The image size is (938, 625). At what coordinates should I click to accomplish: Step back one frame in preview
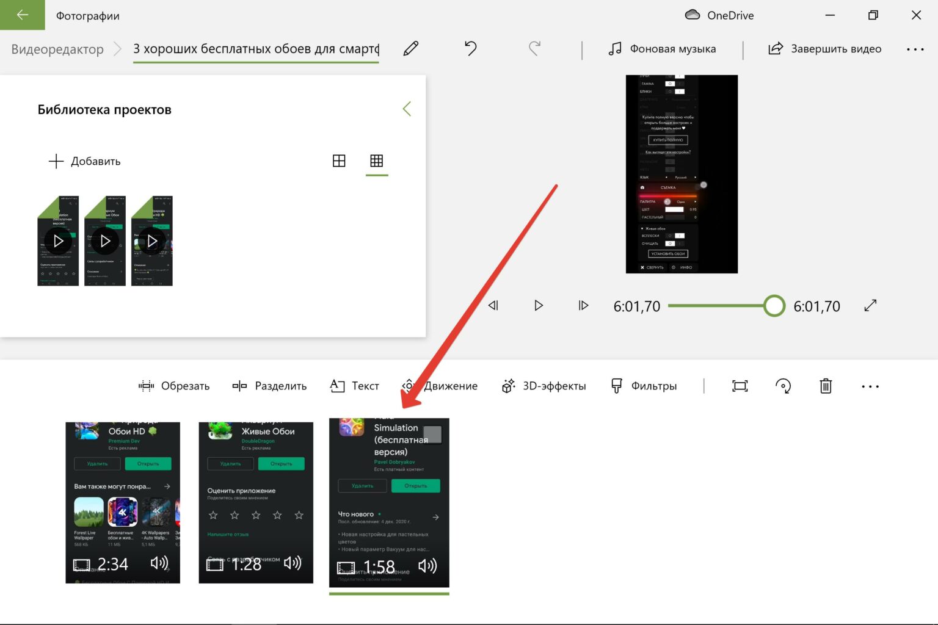[x=493, y=305]
